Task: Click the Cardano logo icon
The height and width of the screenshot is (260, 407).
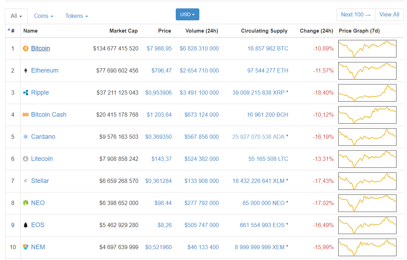Action: click(25, 137)
